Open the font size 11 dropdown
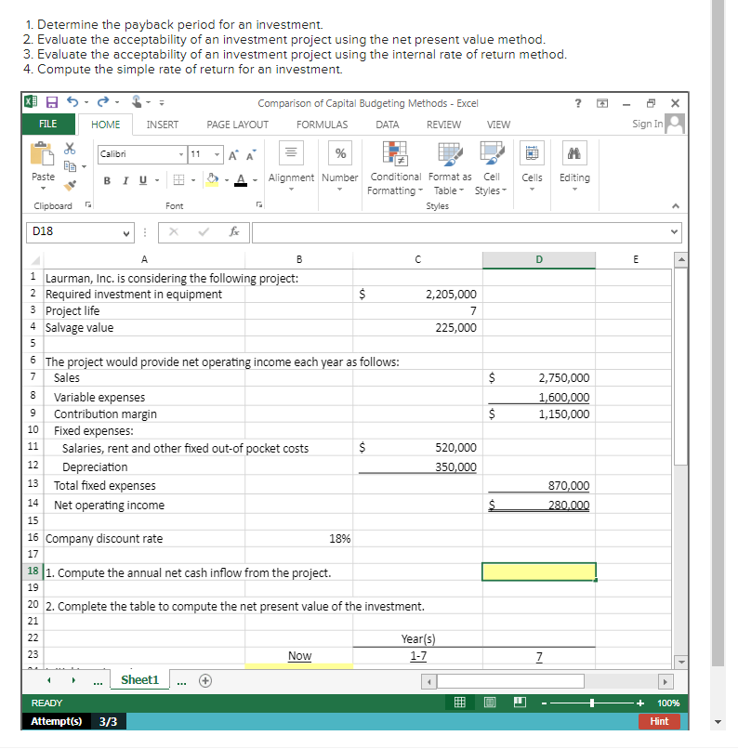Image resolution: width=738 pixels, height=749 pixels. click(x=217, y=154)
